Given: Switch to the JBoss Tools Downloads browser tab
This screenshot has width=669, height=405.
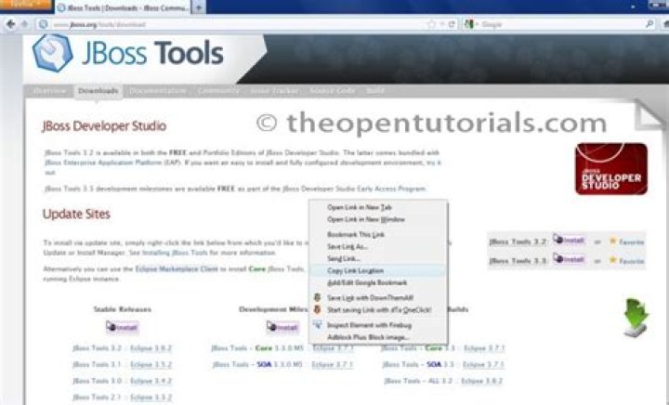Looking at the screenshot, I should (x=123, y=7).
